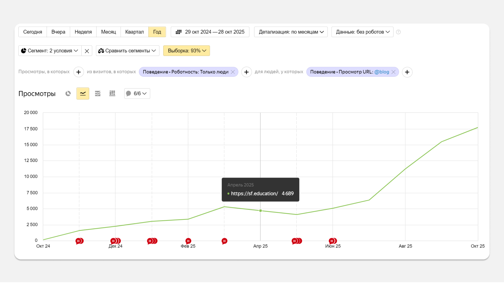The image size is (504, 283).
Task: Remove the Роботность: Только люди filter
Action: [x=233, y=72]
